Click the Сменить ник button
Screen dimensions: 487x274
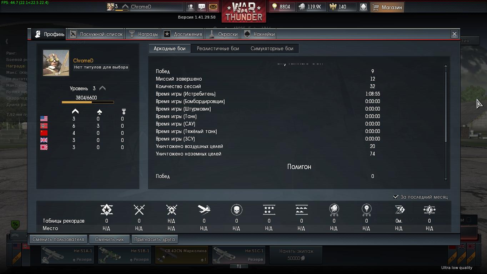[x=110, y=239]
